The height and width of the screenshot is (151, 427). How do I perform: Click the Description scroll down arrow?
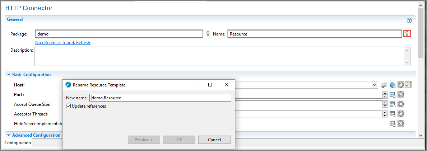click(407, 62)
